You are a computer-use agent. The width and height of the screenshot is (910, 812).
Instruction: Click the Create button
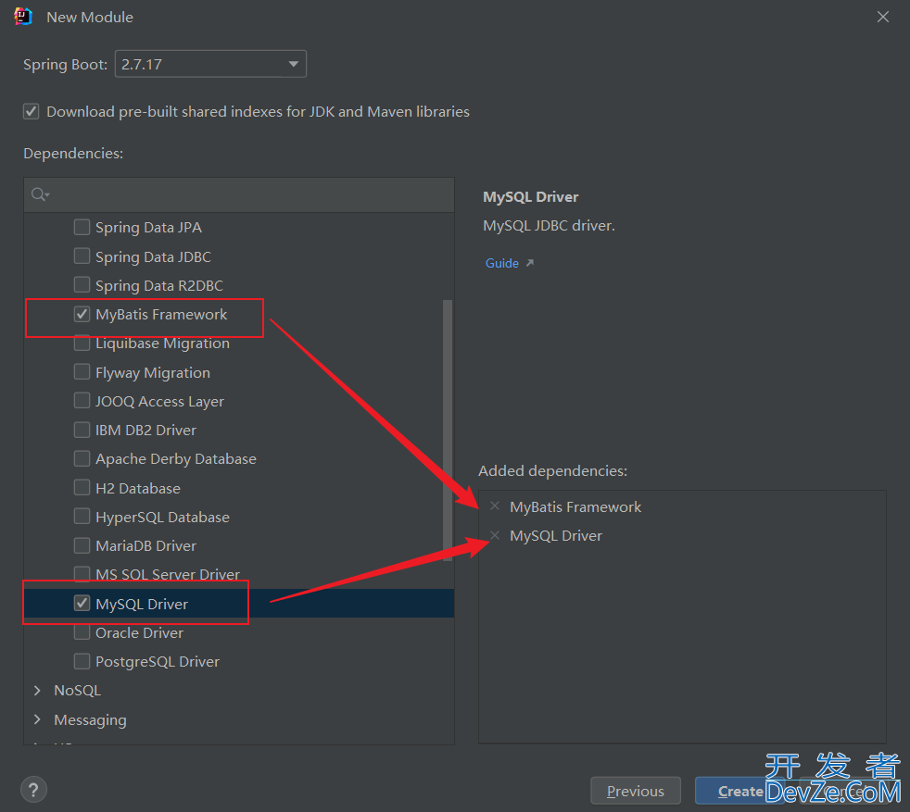pos(740,791)
